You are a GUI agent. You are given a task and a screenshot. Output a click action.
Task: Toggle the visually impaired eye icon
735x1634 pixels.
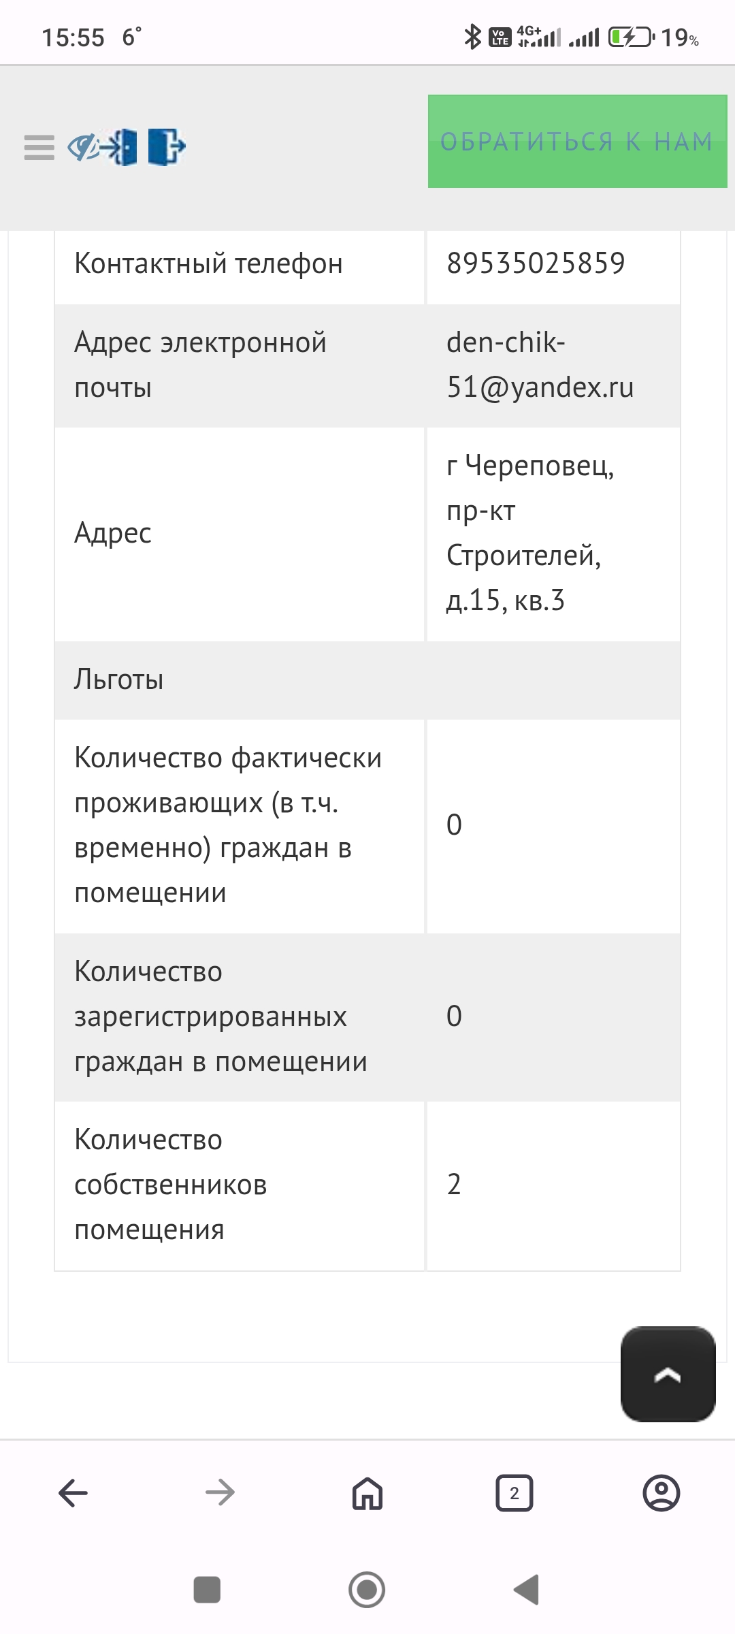[83, 147]
